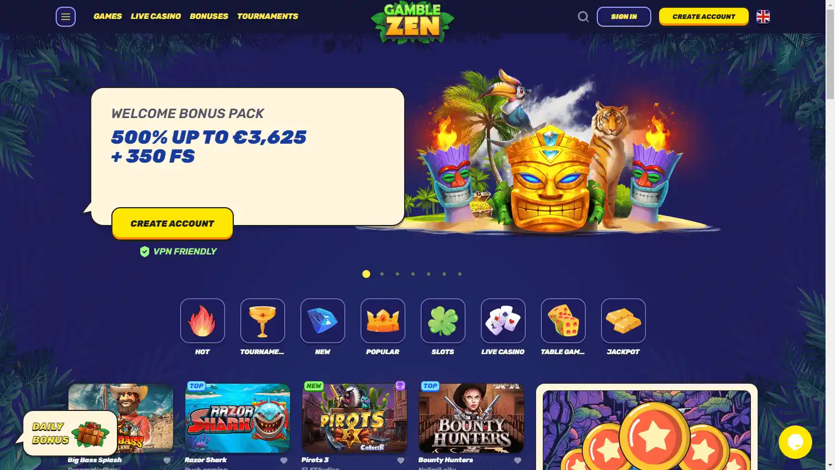Select the Tournaments trophy category icon
The height and width of the screenshot is (470, 835).
(x=263, y=321)
